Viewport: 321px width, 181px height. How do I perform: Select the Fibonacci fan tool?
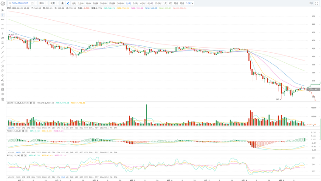coord(3,80)
